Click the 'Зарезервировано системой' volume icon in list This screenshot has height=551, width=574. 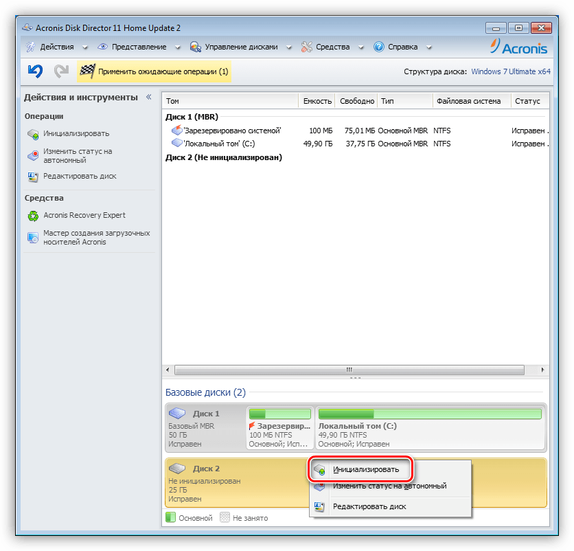pos(177,130)
